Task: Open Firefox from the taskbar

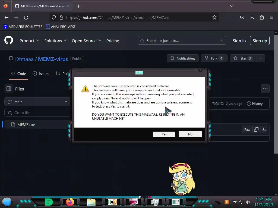Action: point(70,202)
